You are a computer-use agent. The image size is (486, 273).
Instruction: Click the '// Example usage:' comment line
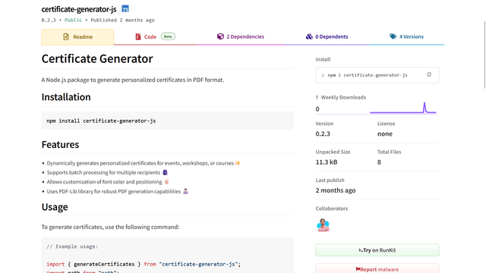click(x=72, y=246)
